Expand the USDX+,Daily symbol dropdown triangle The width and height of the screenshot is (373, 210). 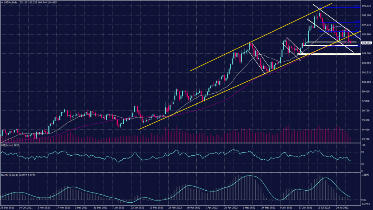tap(3, 2)
